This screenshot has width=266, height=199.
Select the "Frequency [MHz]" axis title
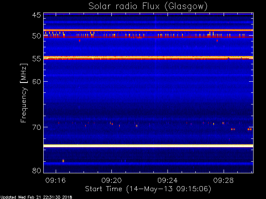(24, 93)
